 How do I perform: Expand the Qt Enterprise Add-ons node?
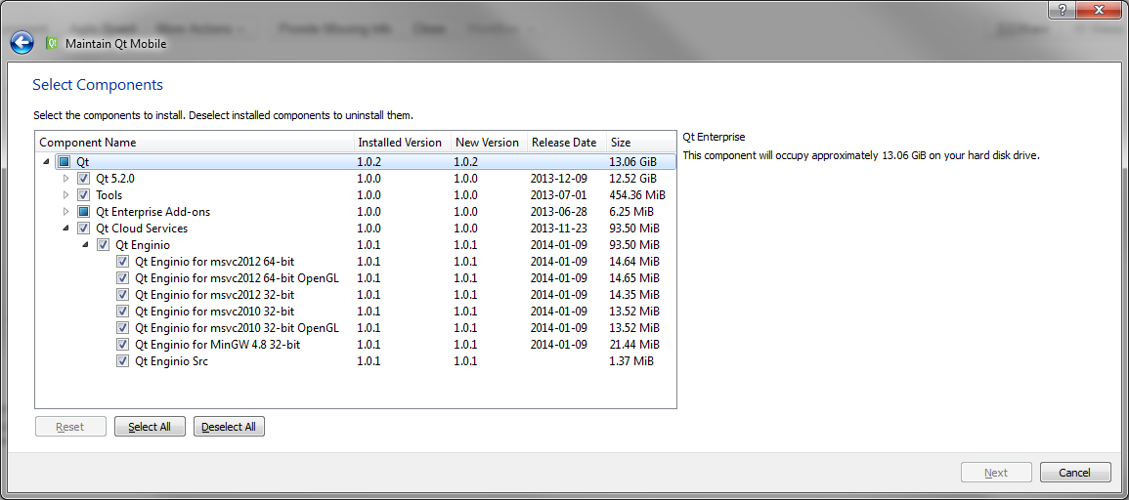(66, 212)
